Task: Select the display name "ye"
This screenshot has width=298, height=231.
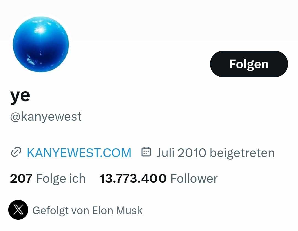Action: click(20, 96)
